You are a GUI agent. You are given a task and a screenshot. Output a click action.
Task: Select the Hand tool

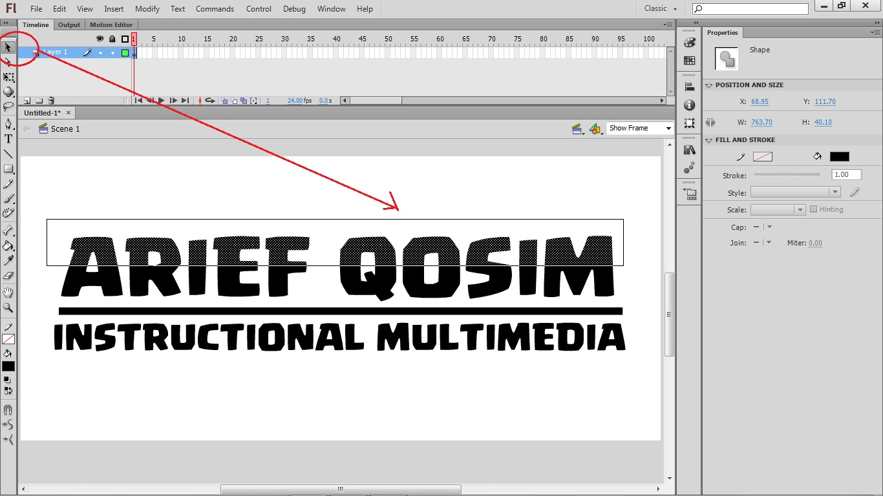(8, 293)
